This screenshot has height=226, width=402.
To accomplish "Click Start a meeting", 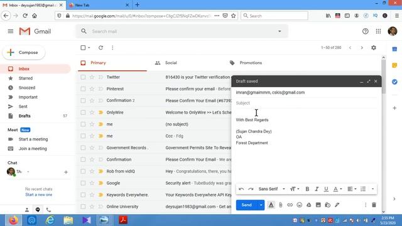I will (33, 139).
